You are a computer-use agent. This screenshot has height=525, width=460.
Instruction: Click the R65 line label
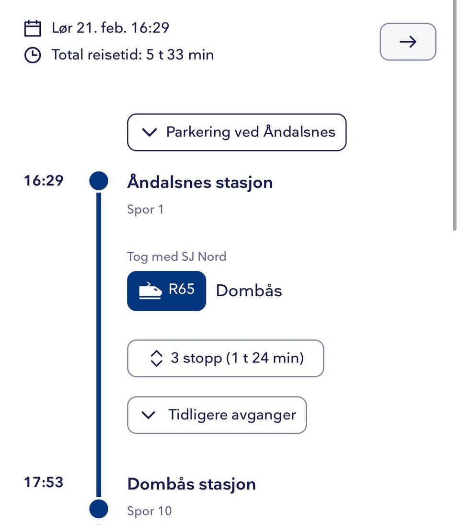(x=182, y=290)
